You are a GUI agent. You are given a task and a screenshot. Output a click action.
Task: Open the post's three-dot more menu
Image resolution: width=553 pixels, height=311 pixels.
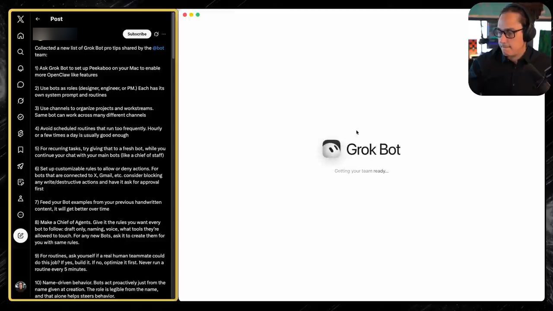(x=164, y=34)
